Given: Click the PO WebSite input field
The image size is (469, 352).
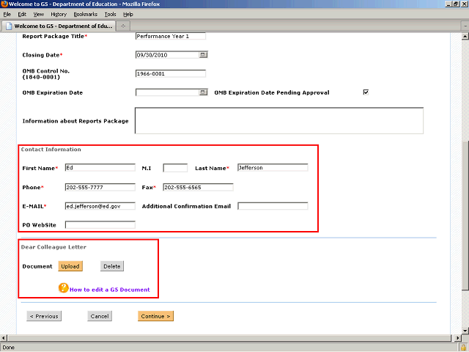Looking at the screenshot, I should [100, 225].
